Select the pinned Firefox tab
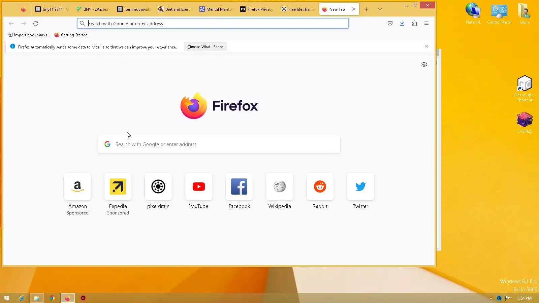This screenshot has width=539, height=303. point(23,9)
